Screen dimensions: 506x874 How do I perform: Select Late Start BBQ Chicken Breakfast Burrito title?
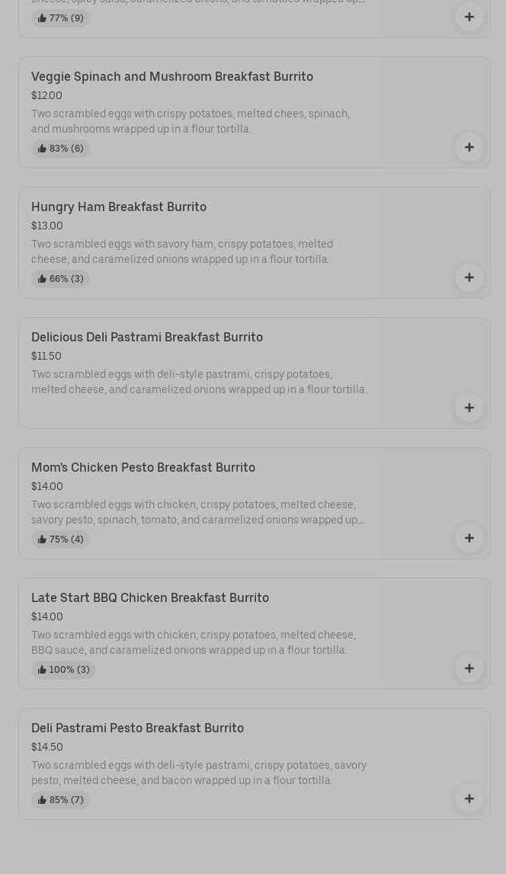click(x=150, y=597)
